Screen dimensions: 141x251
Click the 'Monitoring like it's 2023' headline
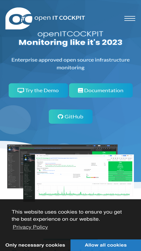(x=71, y=43)
